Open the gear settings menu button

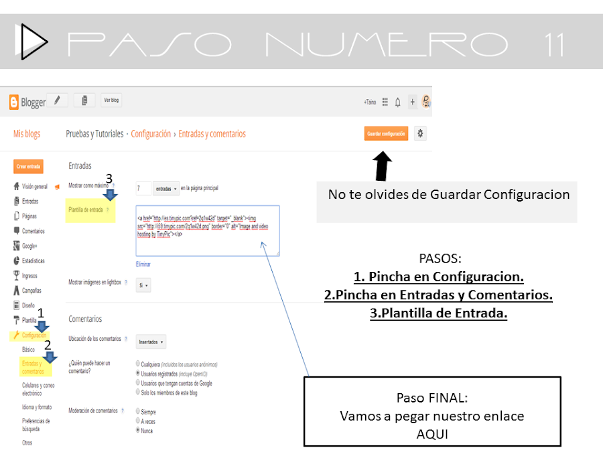[420, 133]
